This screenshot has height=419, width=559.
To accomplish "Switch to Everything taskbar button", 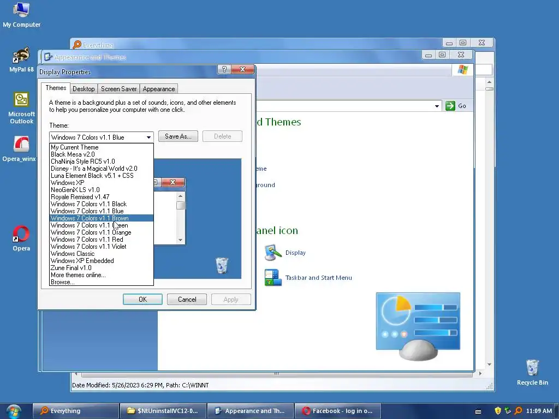I will click(x=75, y=411).
